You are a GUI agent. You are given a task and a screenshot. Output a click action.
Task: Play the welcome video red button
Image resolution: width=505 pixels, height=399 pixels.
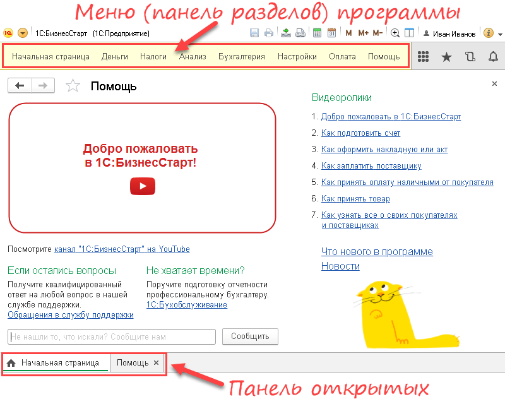click(x=143, y=186)
